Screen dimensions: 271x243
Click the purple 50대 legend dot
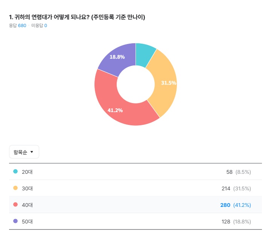(x=15, y=221)
